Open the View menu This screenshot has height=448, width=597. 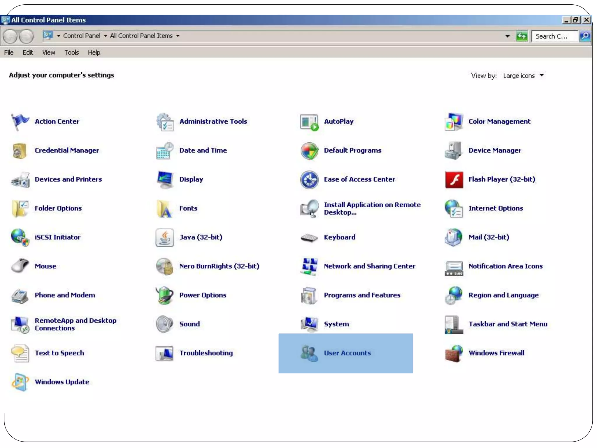pos(48,52)
